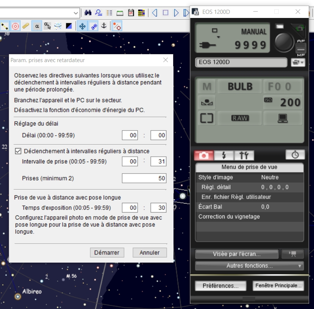Click the laptop save-destination icon

283,118
